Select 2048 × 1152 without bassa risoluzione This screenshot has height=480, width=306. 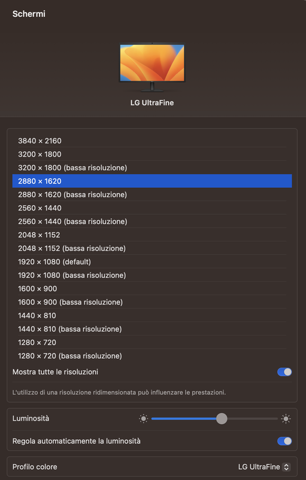[152, 235]
